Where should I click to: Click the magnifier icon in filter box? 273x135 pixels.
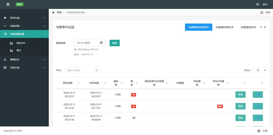[x=97, y=70]
